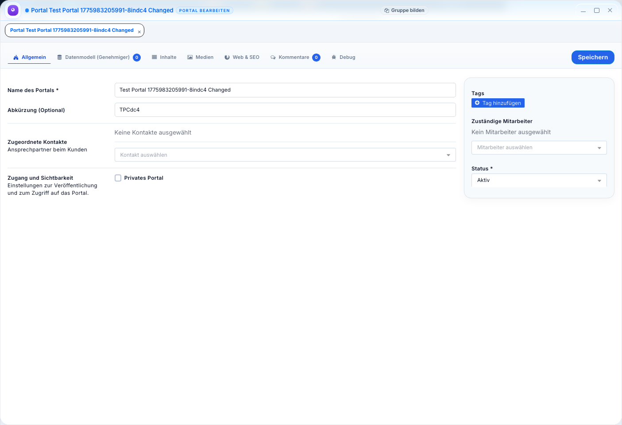Screen dimensions: 622x425
Task: Close the Portal Test Portal tab chip
Action: [139, 32]
